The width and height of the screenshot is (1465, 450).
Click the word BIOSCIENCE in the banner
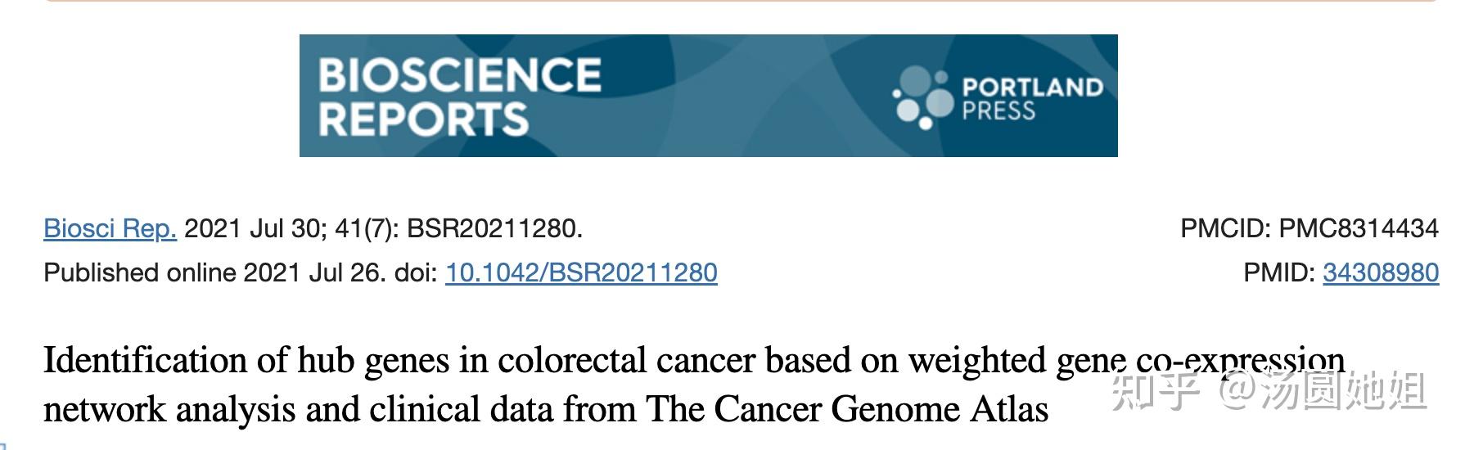click(x=459, y=75)
